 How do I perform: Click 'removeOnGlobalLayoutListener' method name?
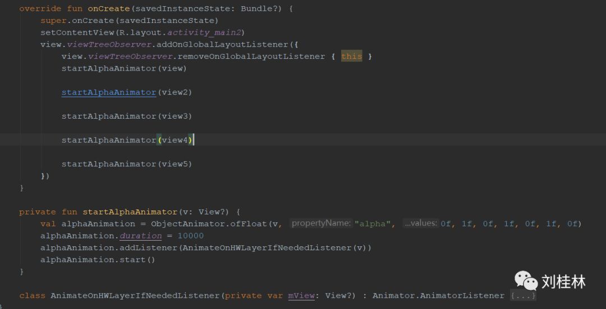click(x=251, y=57)
